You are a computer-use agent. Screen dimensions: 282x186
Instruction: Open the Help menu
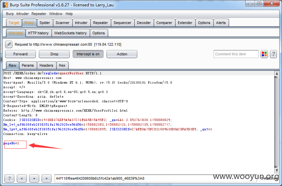tap(69, 14)
